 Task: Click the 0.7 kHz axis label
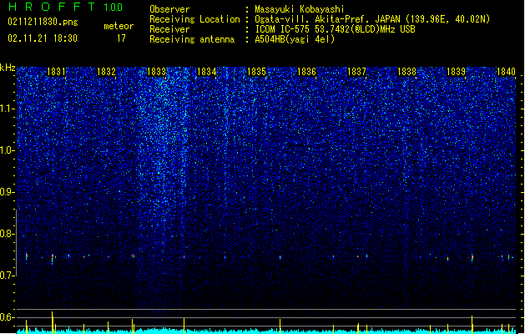tap(8, 276)
